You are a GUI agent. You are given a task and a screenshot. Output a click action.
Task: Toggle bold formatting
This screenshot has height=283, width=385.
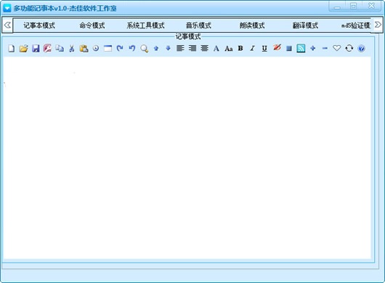click(x=240, y=48)
